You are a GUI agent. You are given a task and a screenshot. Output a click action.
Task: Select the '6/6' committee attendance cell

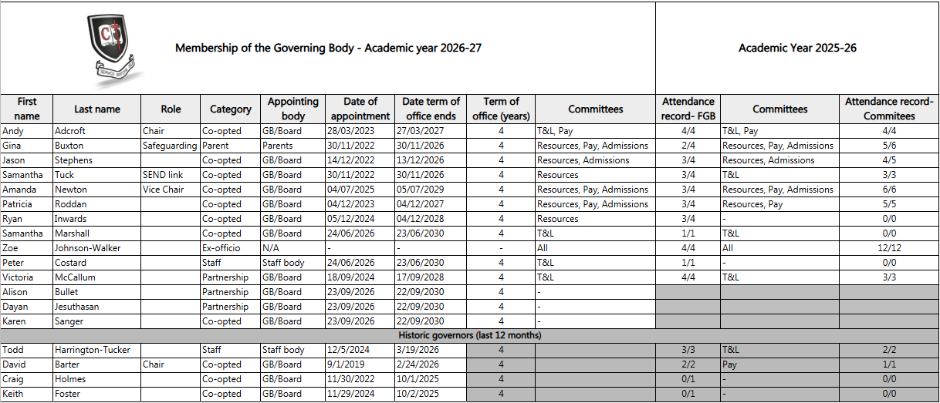(x=890, y=190)
